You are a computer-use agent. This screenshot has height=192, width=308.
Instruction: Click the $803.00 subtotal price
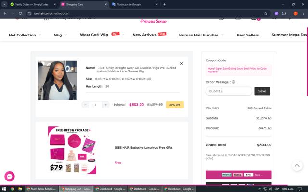coord(137,105)
